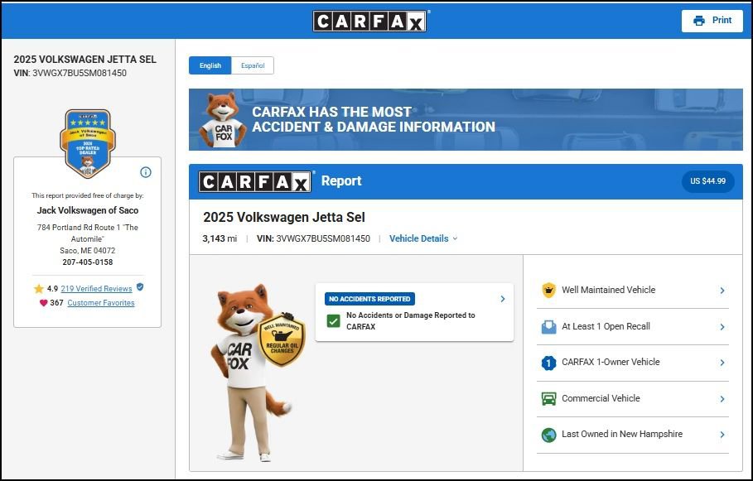Click the CARFAX Report logo in report header
This screenshot has height=481, width=753.
[x=255, y=181]
